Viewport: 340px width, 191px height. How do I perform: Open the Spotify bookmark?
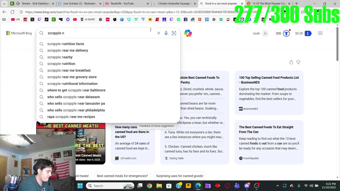pyautogui.click(x=178, y=19)
